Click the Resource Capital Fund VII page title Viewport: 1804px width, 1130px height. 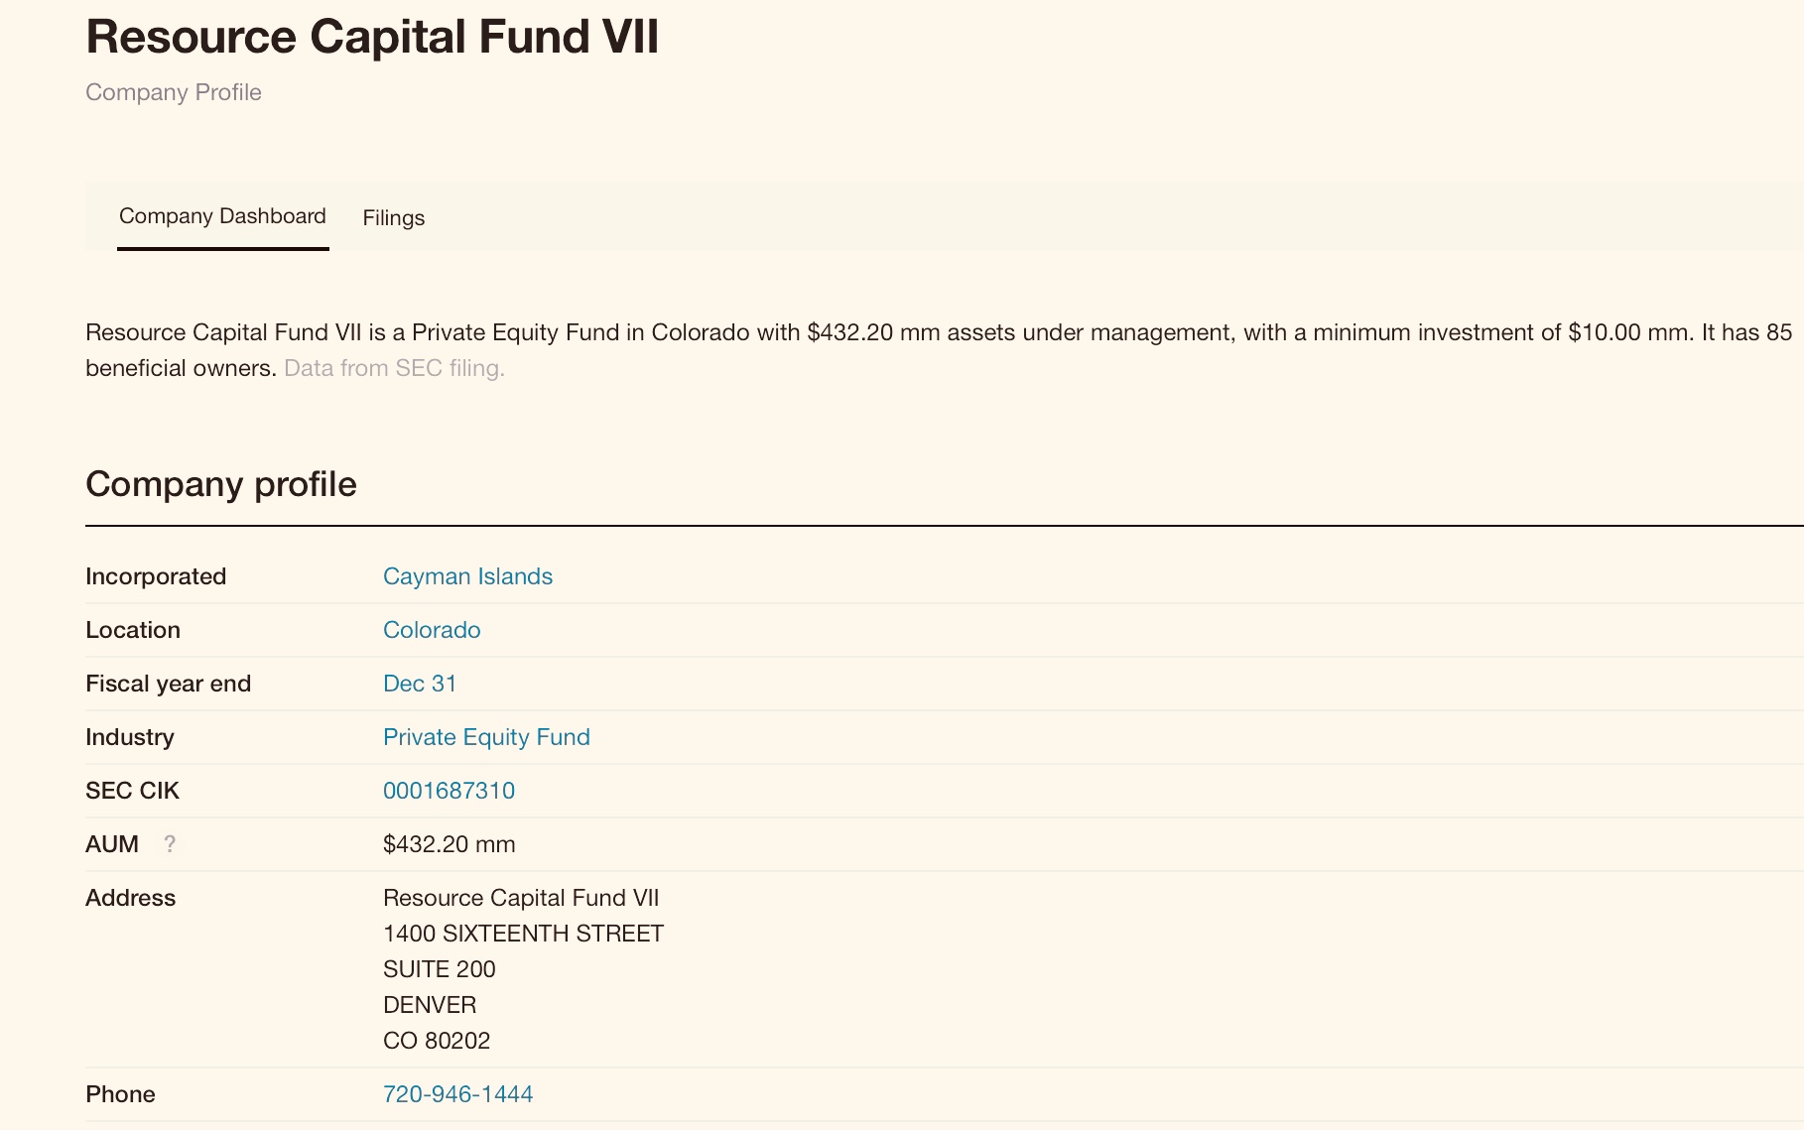coord(372,37)
